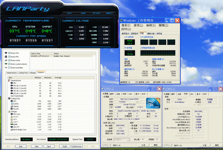The width and height of the screenshot is (223, 150).
Task: Open the 關機(U) menu in Task Manager
Action: point(163,25)
